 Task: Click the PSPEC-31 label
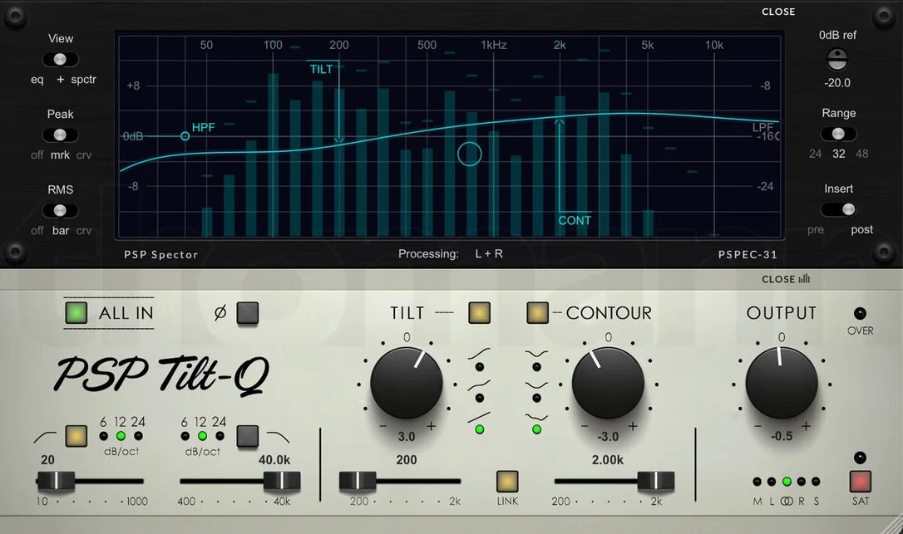coord(748,254)
